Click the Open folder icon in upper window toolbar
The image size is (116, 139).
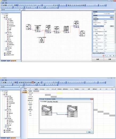4,5
